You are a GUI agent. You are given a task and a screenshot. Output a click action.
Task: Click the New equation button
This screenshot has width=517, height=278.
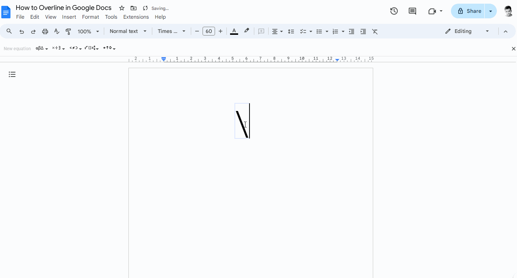pos(17,48)
